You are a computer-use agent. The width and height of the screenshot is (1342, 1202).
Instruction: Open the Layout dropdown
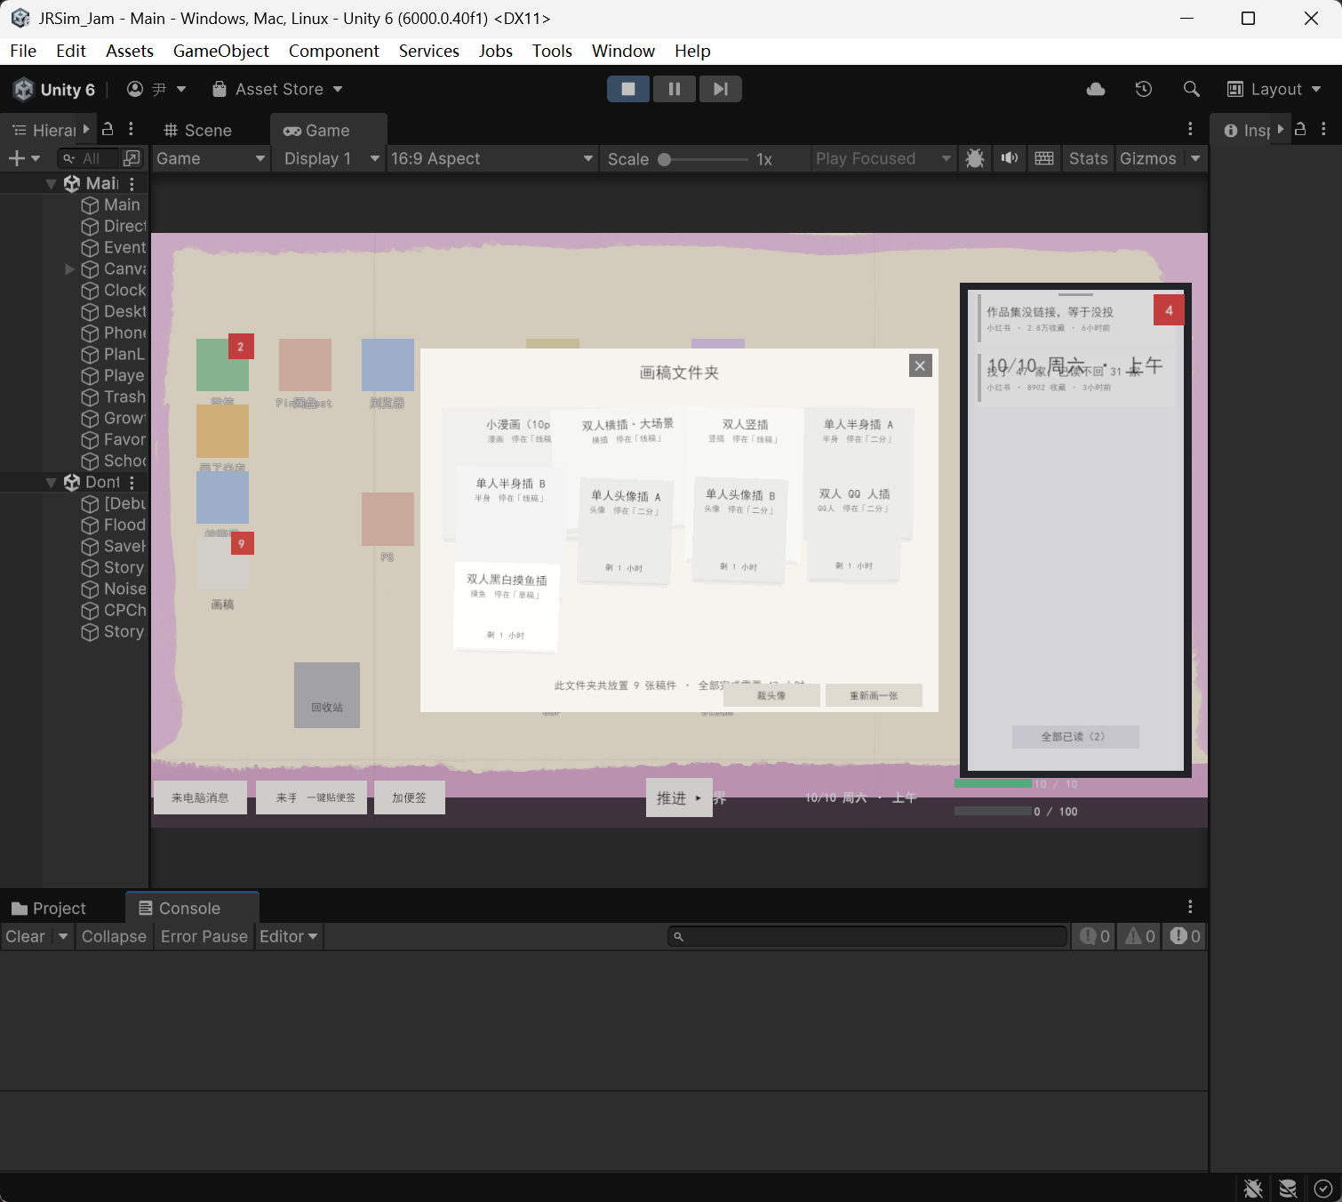1274,89
